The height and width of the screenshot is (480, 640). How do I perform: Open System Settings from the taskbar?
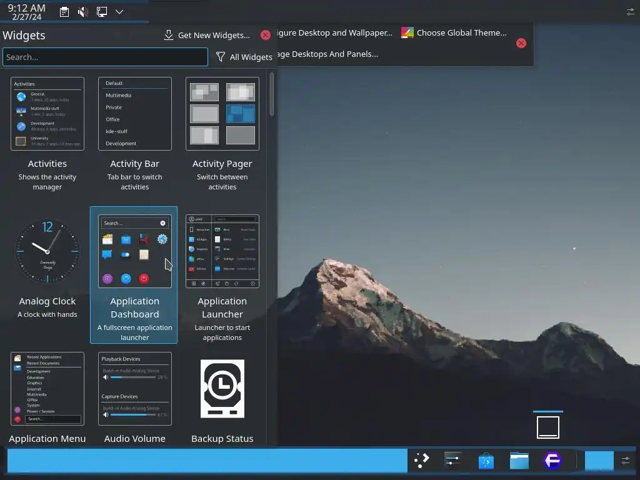pyautogui.click(x=453, y=461)
